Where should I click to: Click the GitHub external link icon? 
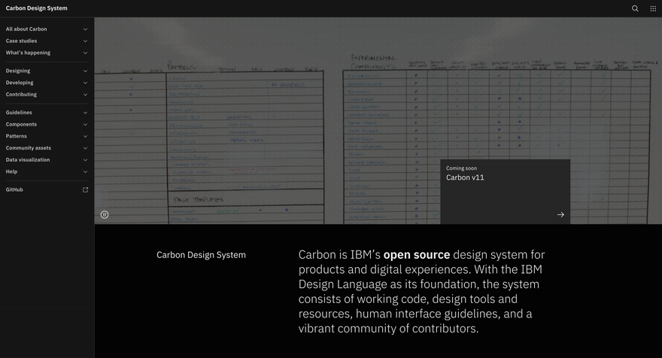point(85,190)
